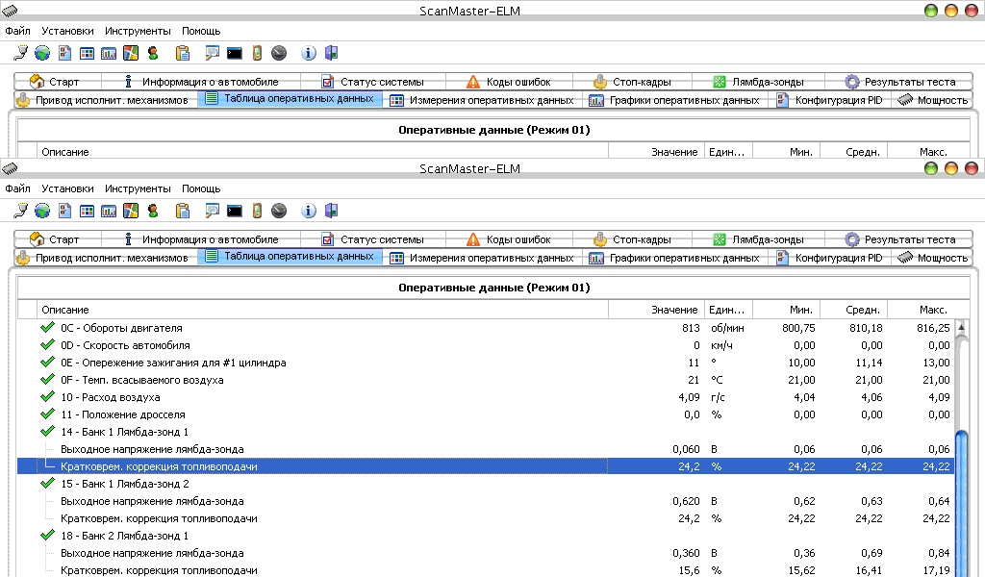This screenshot has width=985, height=577.
Task: Click the exit door icon in lower toolbar
Action: click(331, 211)
